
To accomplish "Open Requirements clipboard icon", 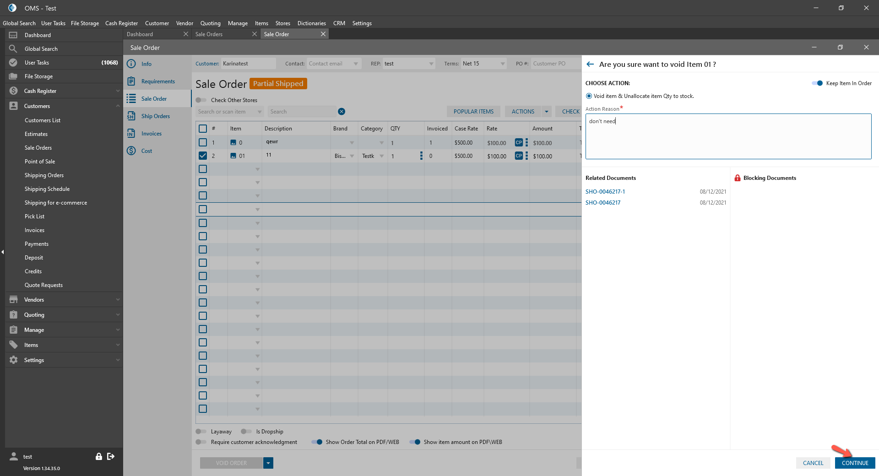I will pyautogui.click(x=131, y=81).
